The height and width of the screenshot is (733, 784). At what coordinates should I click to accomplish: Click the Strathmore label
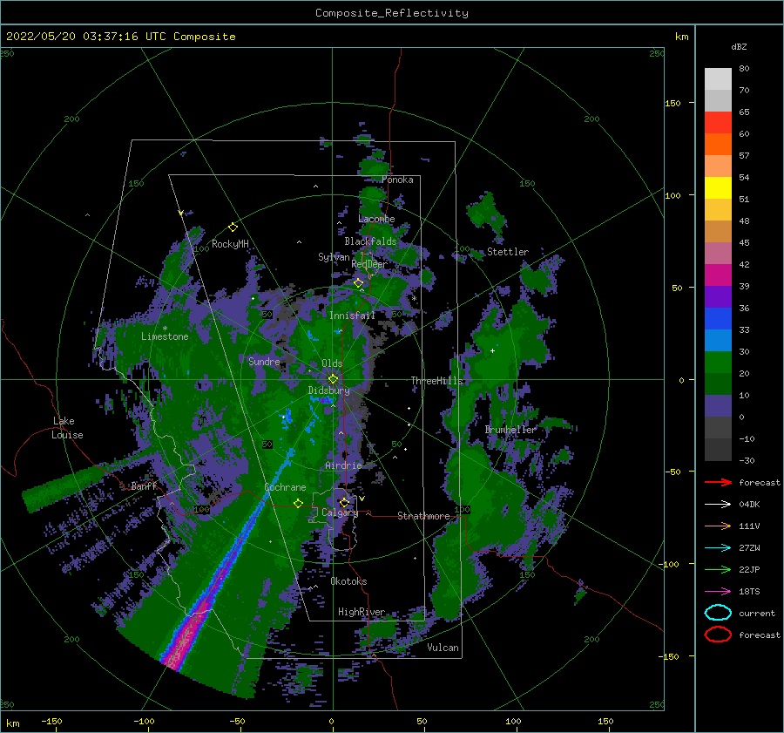pos(423,516)
